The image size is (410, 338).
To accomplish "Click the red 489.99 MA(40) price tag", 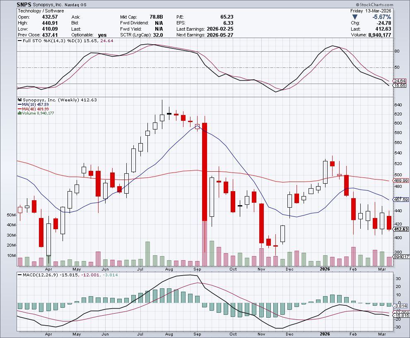I will [x=401, y=180].
